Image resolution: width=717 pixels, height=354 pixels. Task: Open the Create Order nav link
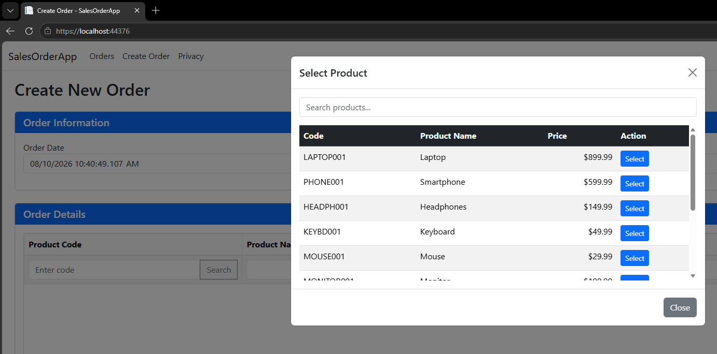[146, 56]
